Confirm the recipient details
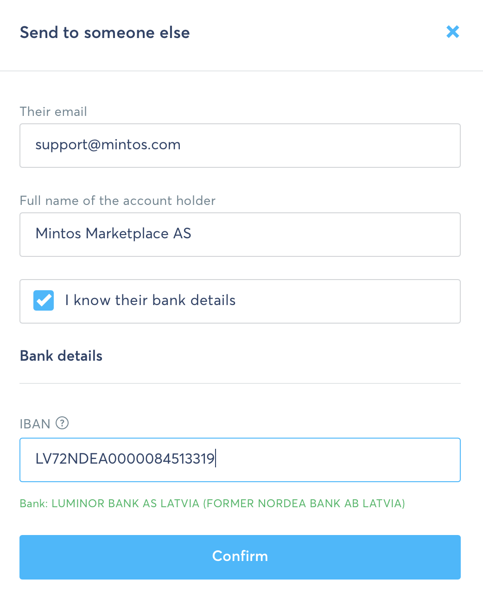 pos(240,557)
